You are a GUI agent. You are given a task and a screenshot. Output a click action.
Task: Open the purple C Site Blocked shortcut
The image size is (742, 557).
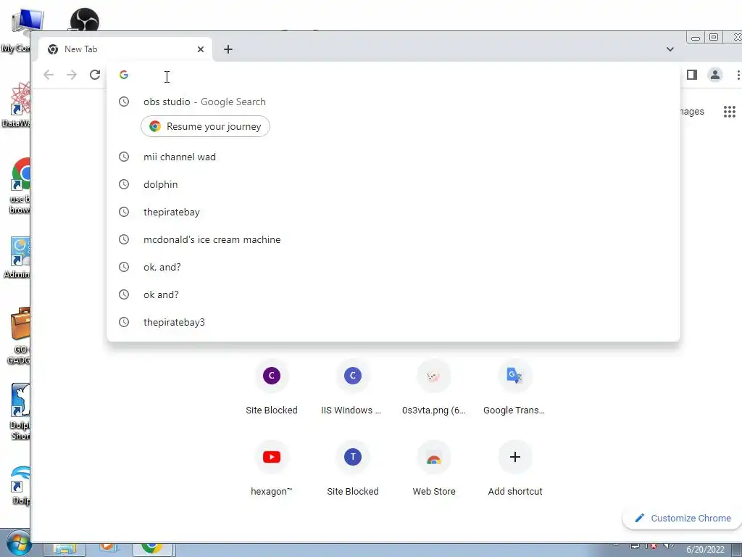(272, 389)
